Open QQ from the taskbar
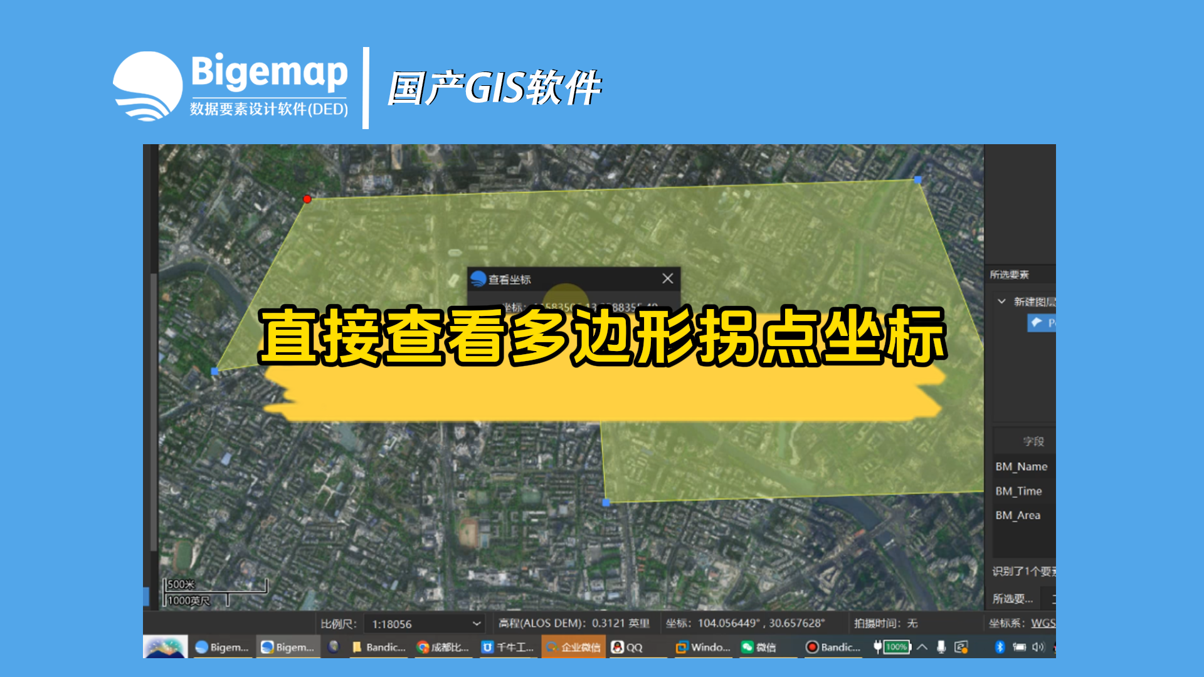The image size is (1204, 677). click(x=627, y=647)
